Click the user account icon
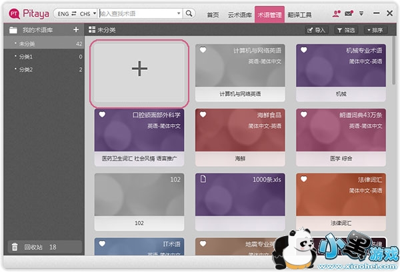400x272 pixels. [337, 13]
